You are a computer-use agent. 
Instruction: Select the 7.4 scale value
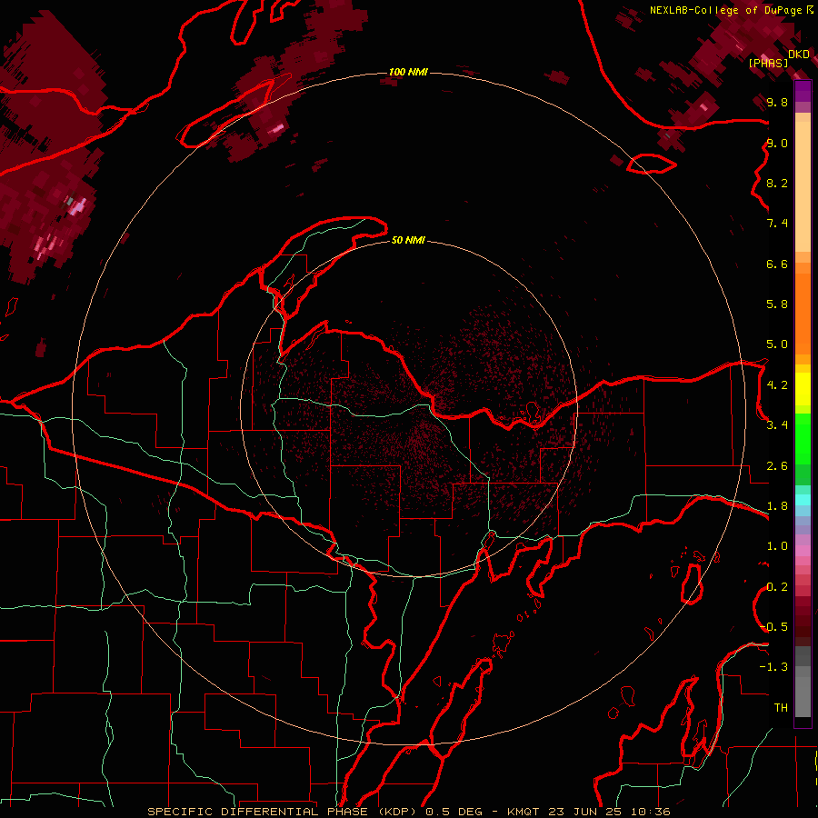pos(777,224)
